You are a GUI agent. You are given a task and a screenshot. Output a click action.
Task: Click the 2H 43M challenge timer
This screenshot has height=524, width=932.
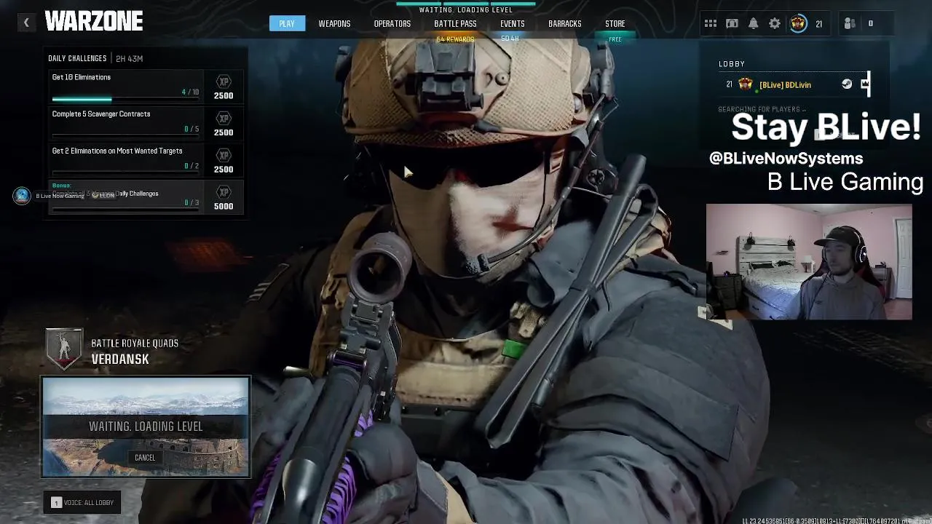pyautogui.click(x=130, y=58)
